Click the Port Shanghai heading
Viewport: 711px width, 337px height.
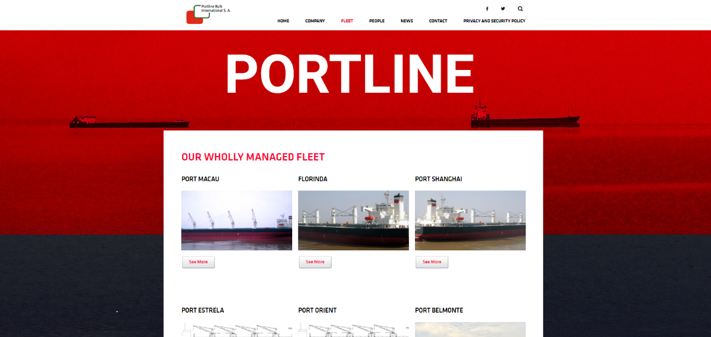click(438, 179)
